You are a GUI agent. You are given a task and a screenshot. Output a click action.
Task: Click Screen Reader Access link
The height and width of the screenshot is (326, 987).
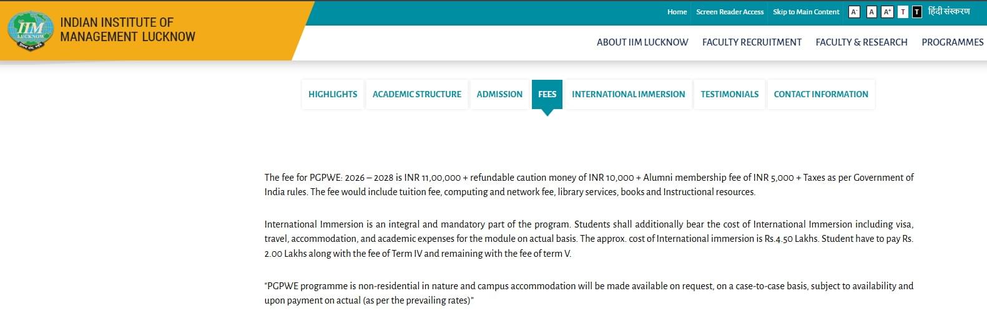730,12
